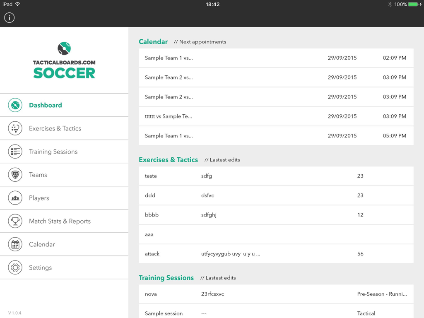Viewport: 424px width, 318px height.
Task: Select the Dashboard ball icon in the sidebar
Action: 15,105
